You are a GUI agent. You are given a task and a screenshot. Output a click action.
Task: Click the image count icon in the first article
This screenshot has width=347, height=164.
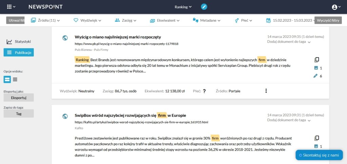pos(316,68)
